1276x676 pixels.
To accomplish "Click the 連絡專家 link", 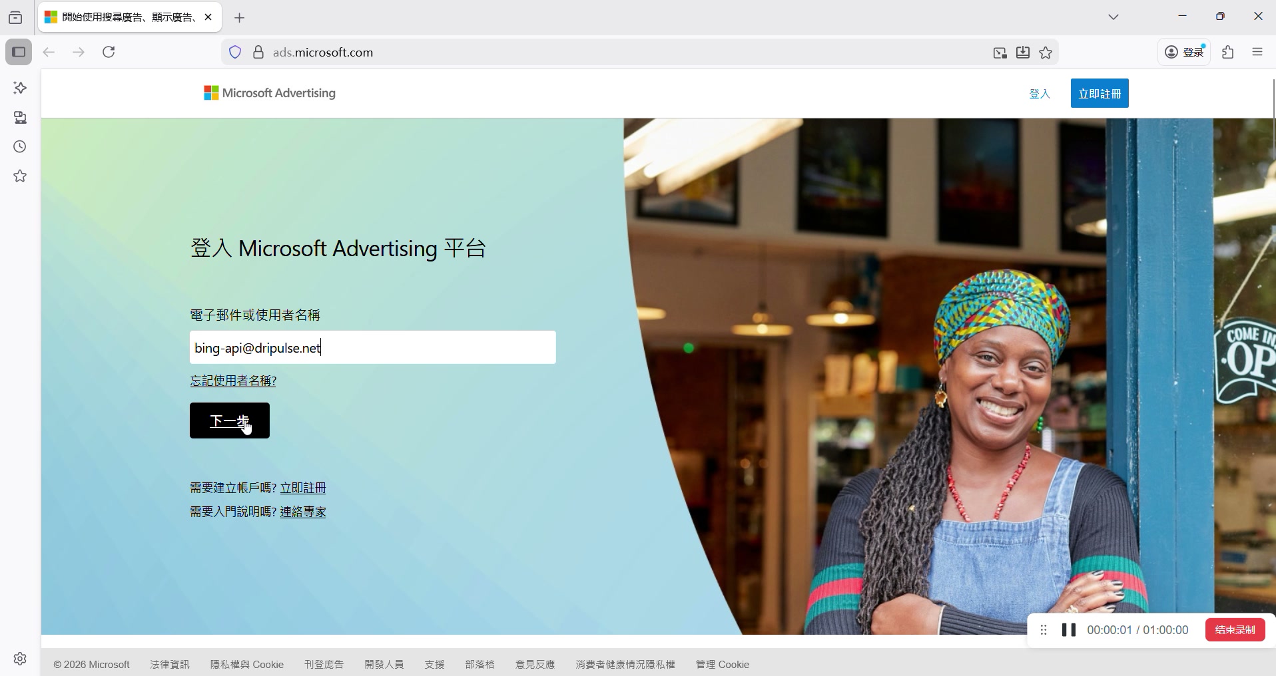I will tap(303, 512).
